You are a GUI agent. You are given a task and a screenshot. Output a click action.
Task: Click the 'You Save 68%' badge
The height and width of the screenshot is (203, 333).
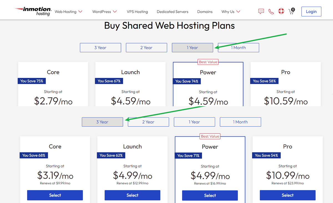[34, 155]
